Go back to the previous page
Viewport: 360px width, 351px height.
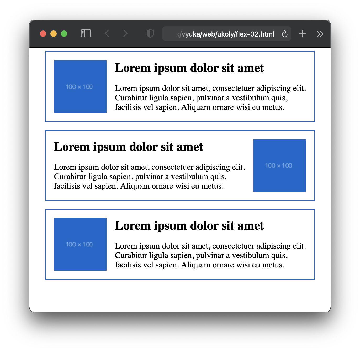[x=107, y=34]
